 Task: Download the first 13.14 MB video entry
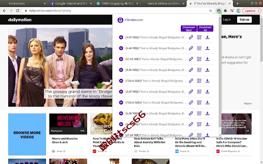(x=207, y=59)
